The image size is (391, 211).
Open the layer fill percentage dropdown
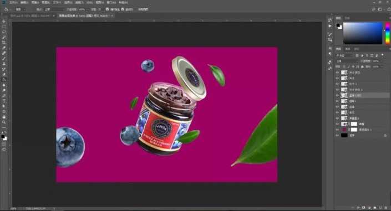377,67
